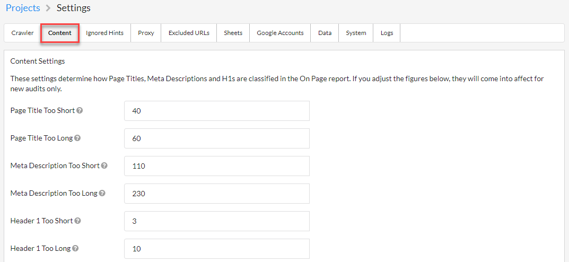569x262 pixels.
Task: Switch to the Crawler tab
Action: [22, 33]
